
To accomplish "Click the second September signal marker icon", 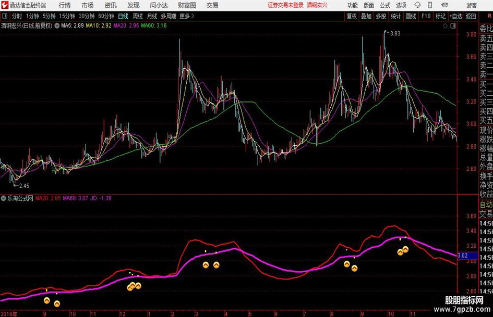I will 57,304.
